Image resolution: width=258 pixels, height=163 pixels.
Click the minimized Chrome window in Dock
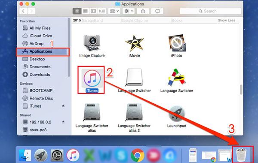coord(209,156)
